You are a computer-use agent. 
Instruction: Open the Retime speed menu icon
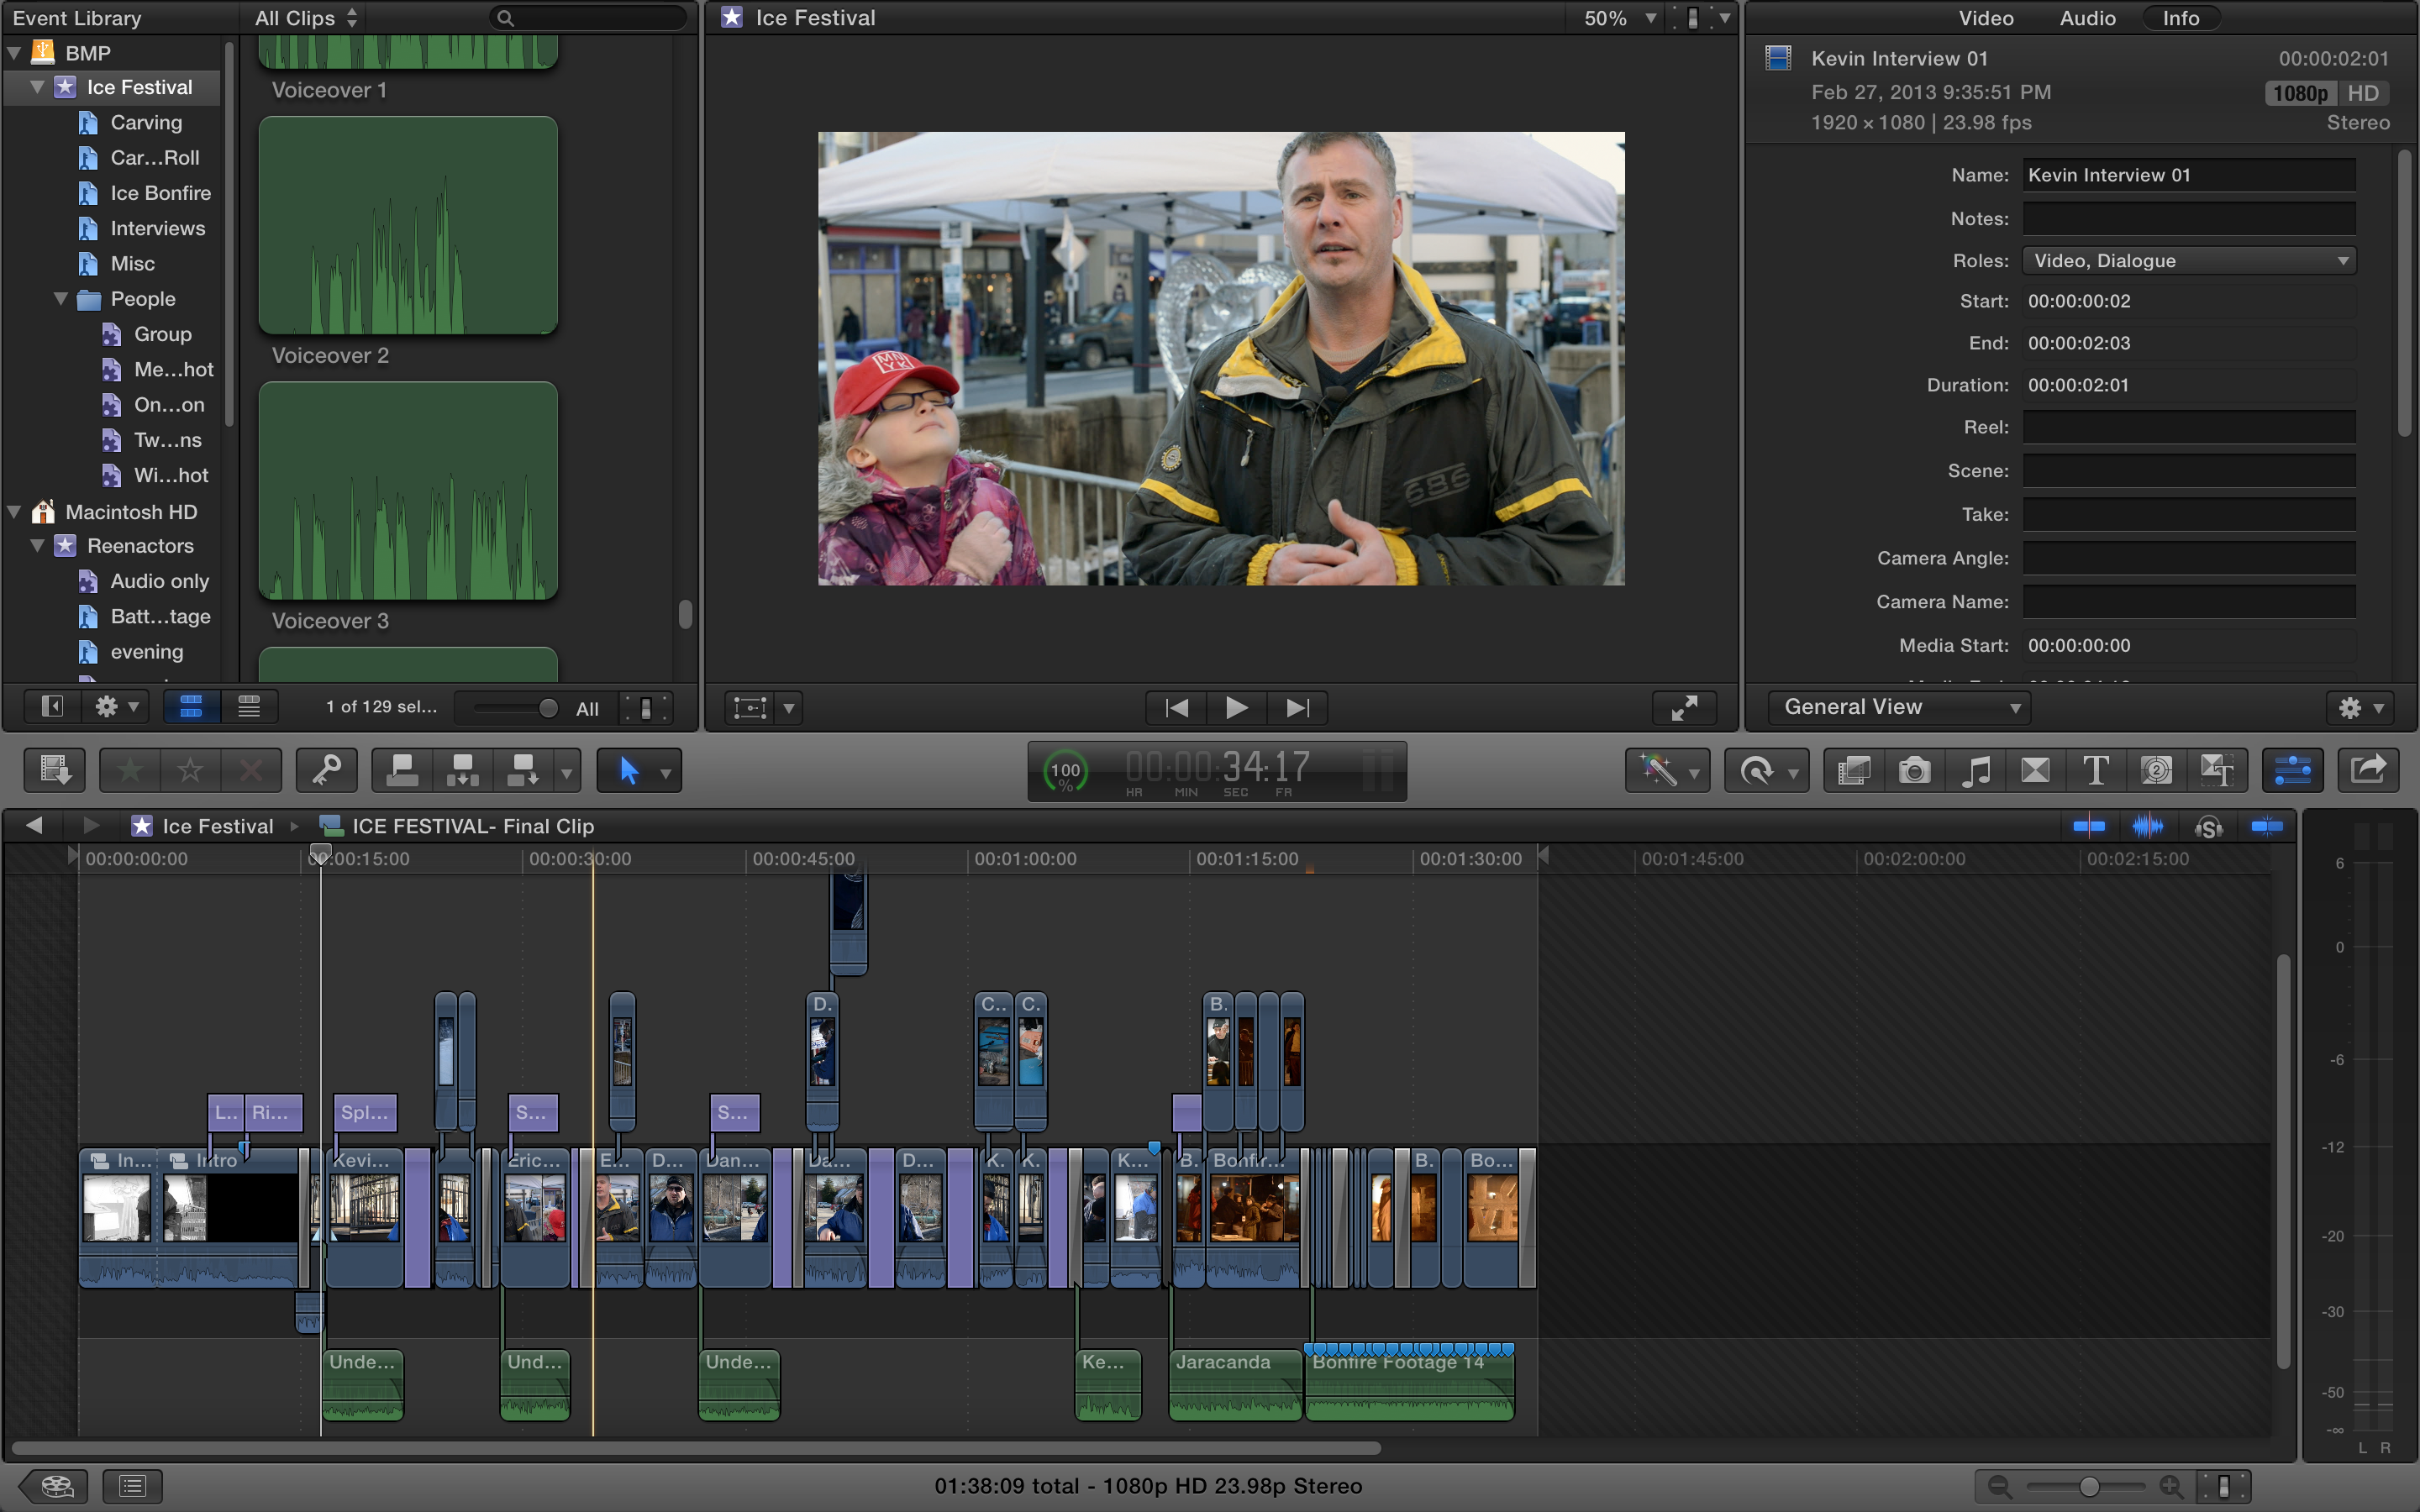(1766, 770)
